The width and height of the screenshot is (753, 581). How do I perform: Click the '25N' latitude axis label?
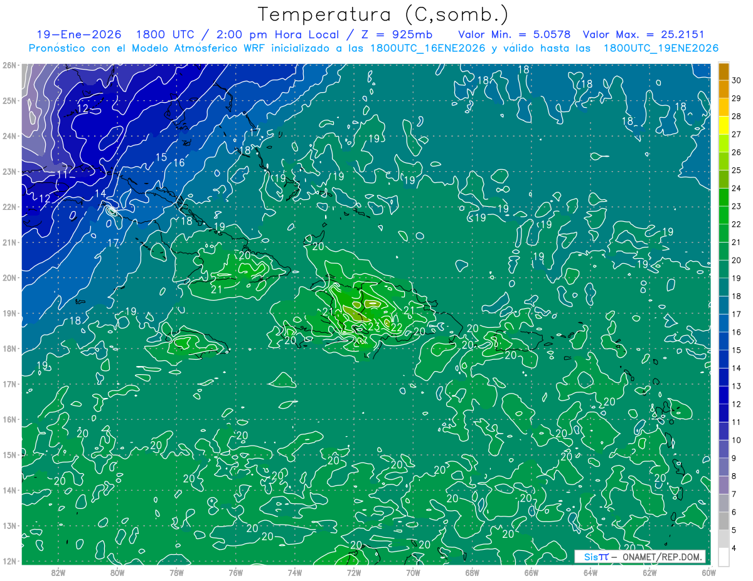coord(9,100)
